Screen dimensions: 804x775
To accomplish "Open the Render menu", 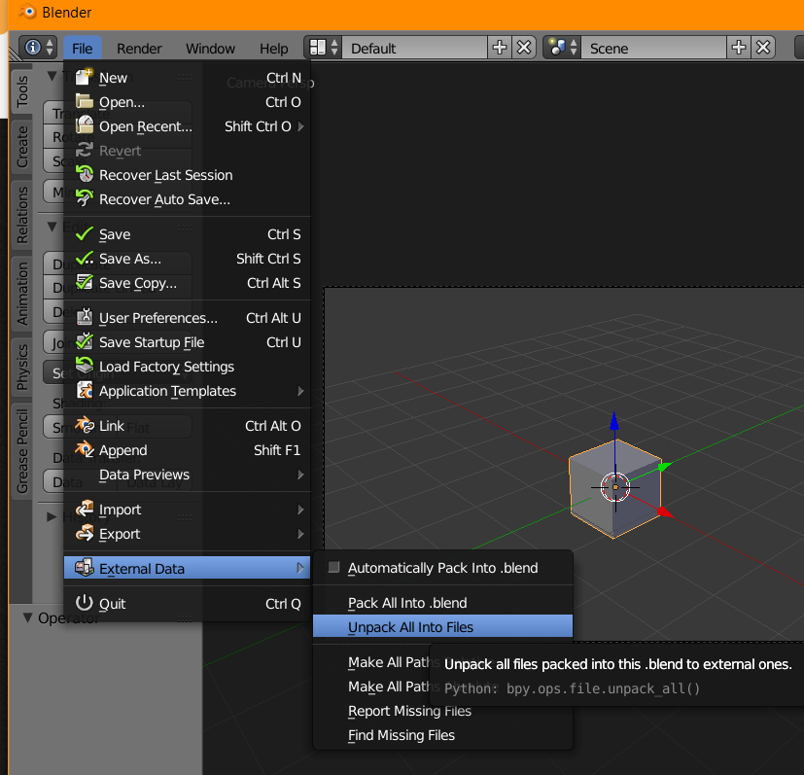I will 139,49.
